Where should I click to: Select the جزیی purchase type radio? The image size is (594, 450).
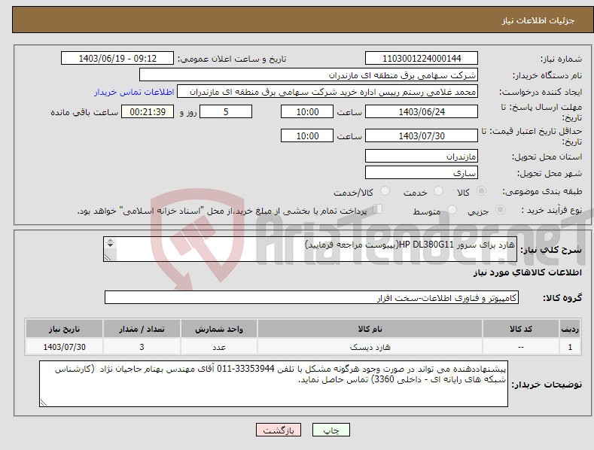click(x=500, y=209)
